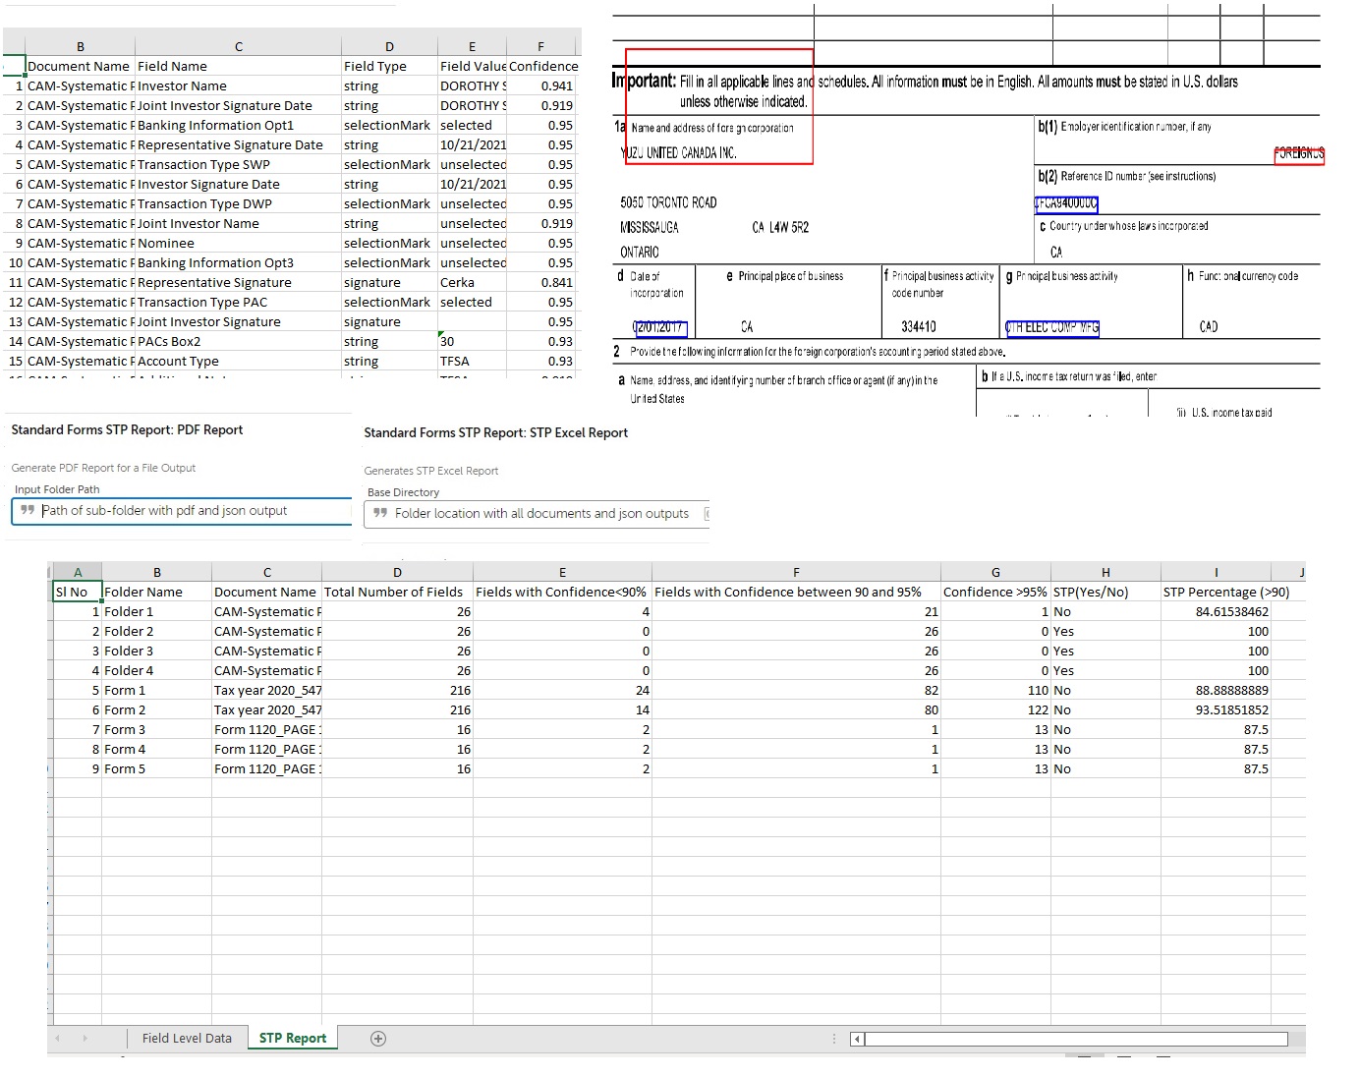This screenshot has height=1077, width=1360.
Task: Click the Input Folder Path text field
Action: (187, 511)
